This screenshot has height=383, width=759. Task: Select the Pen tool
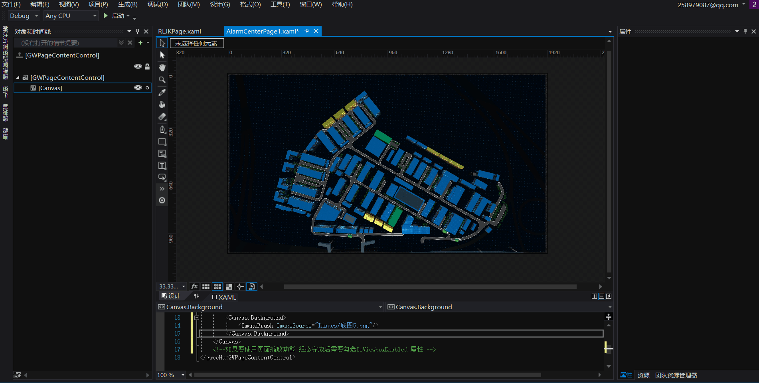[162, 129]
